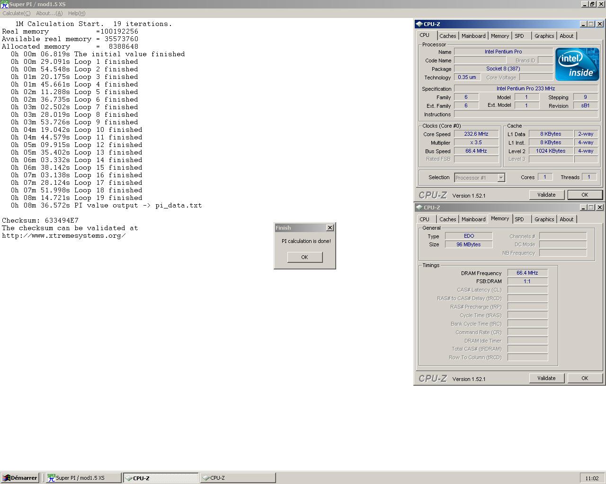Select Caches tab in upper CPU-Z window
Viewport: 606px width, 484px height.
(447, 36)
